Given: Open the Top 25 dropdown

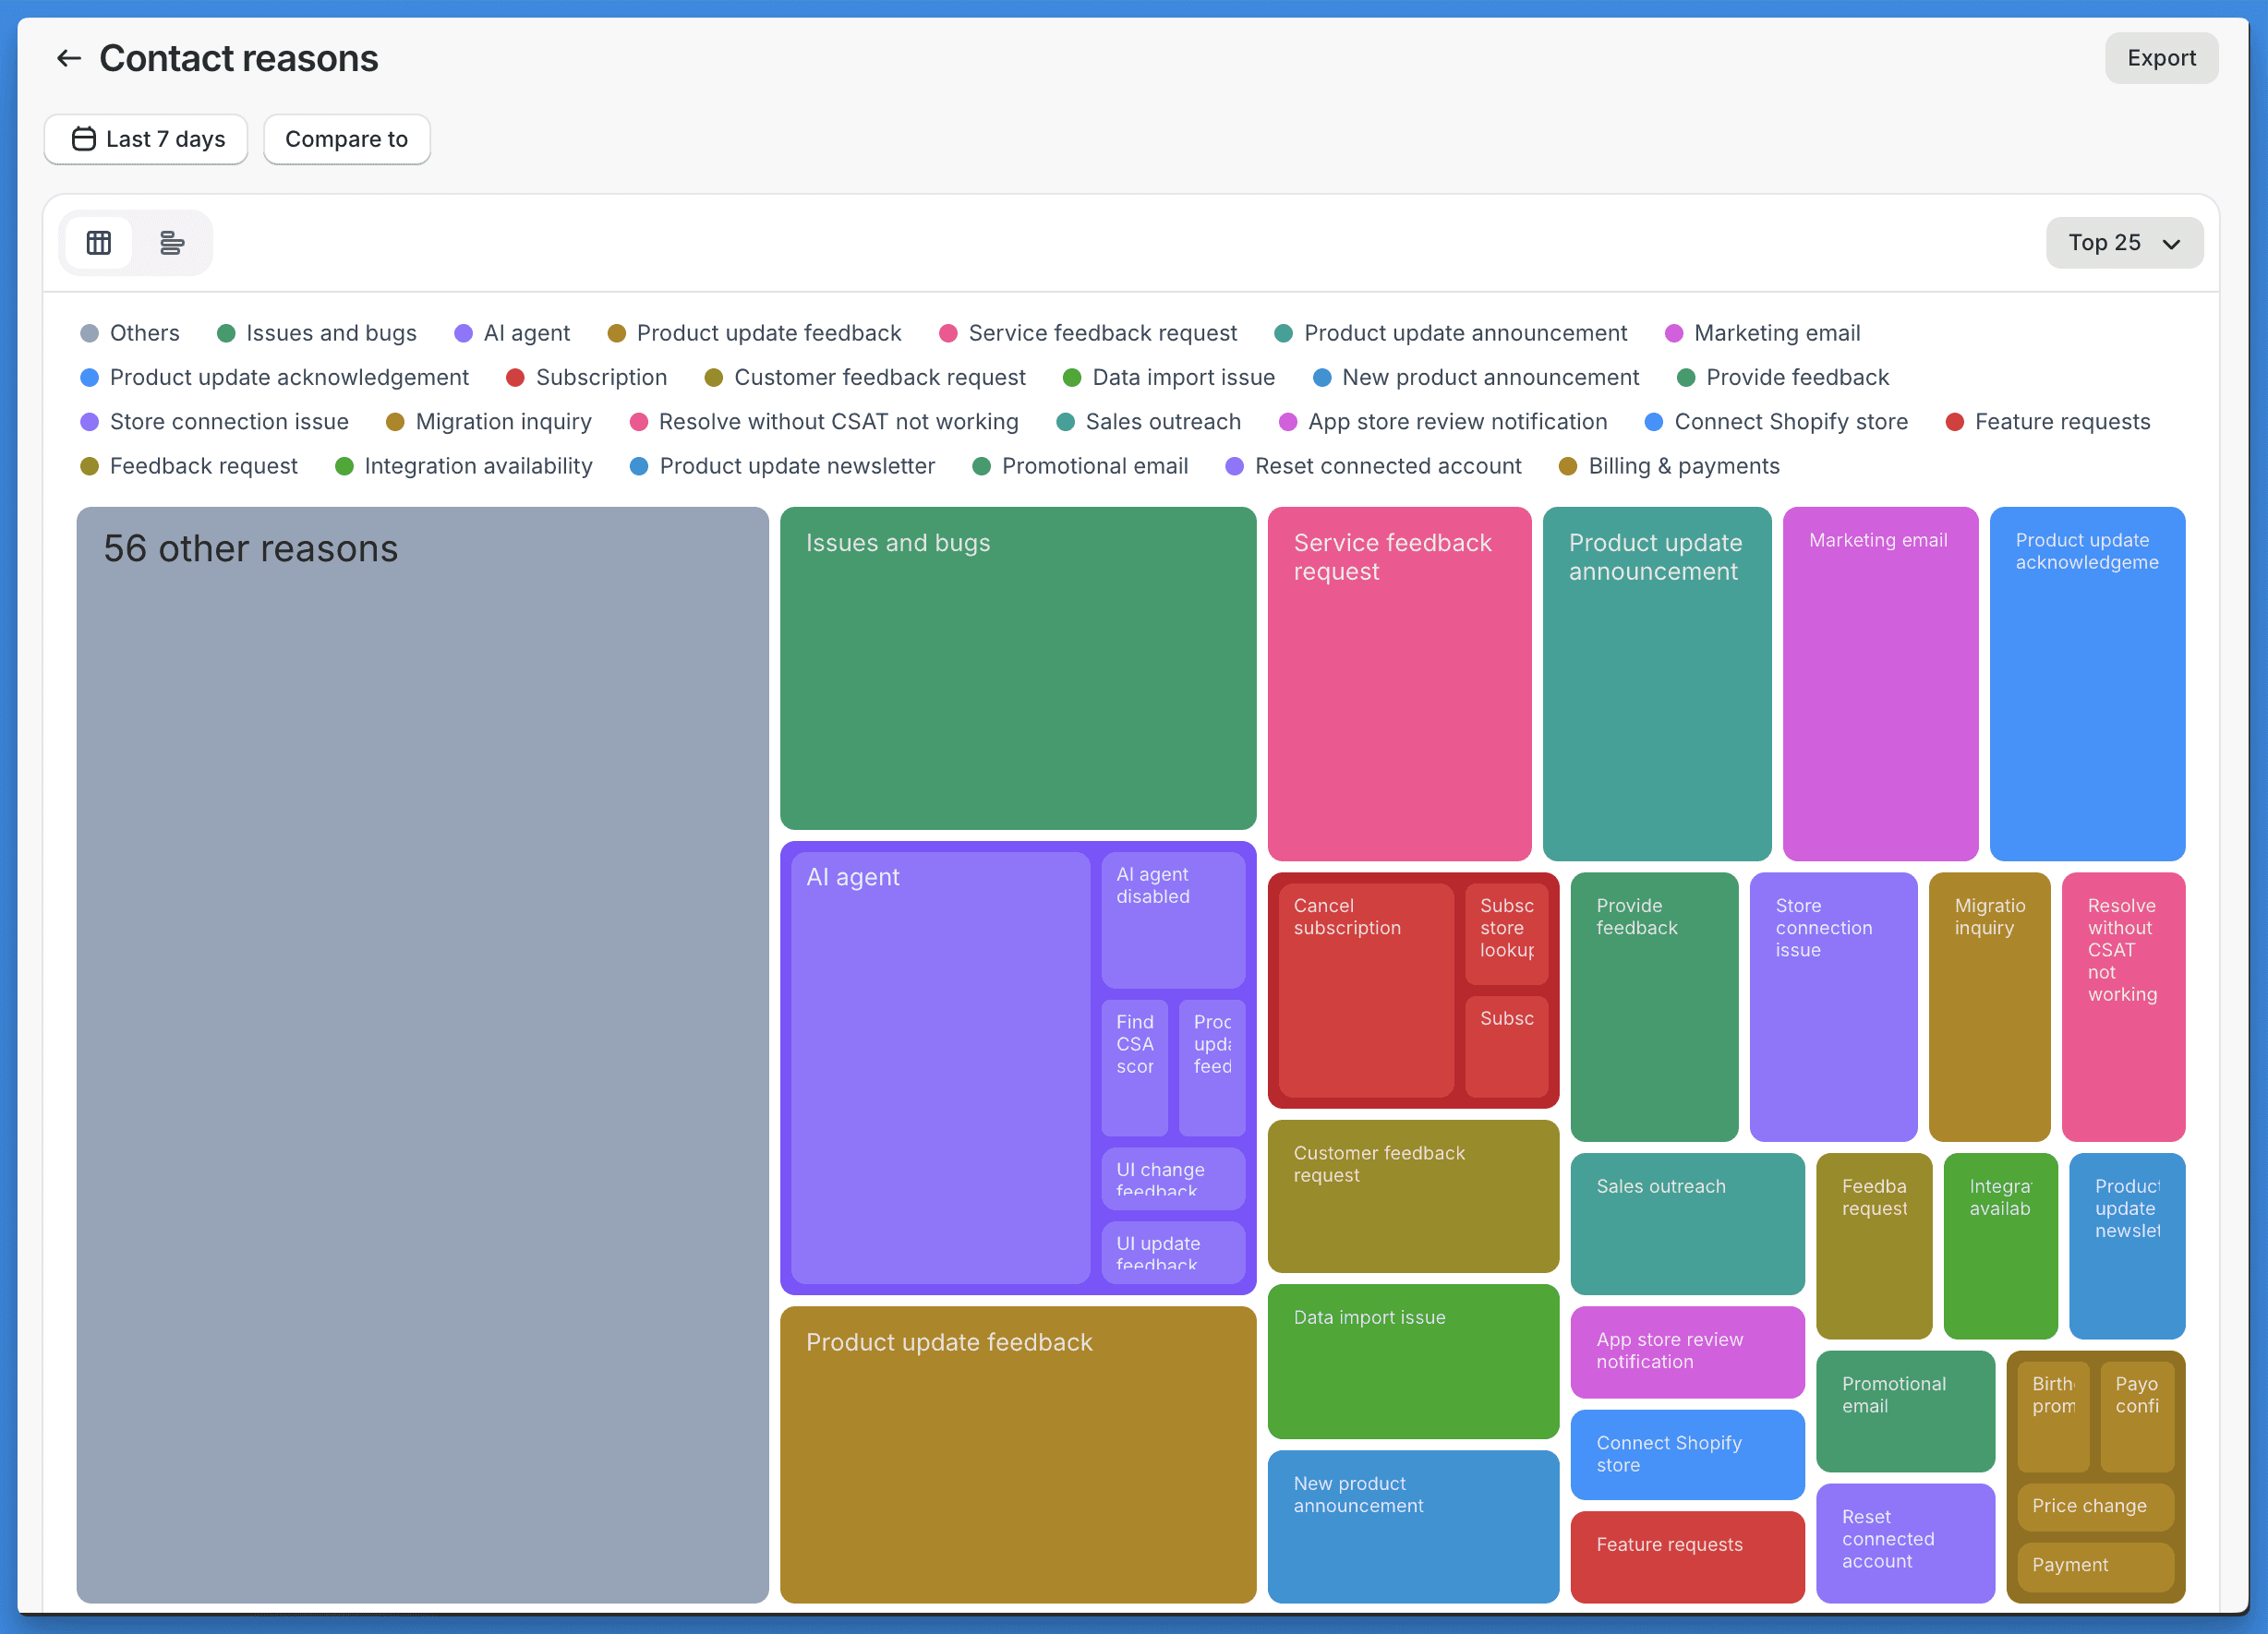Looking at the screenshot, I should point(2123,243).
